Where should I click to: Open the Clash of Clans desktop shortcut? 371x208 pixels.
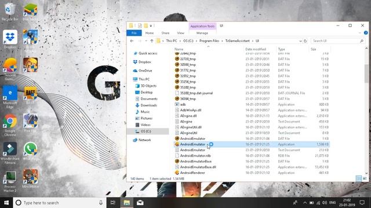30,65
